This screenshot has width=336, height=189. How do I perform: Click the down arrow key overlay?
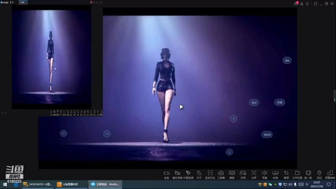coord(229,152)
